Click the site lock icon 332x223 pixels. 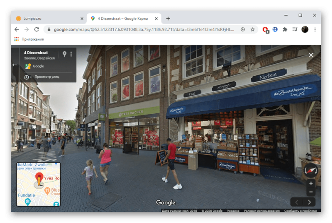click(x=49, y=29)
